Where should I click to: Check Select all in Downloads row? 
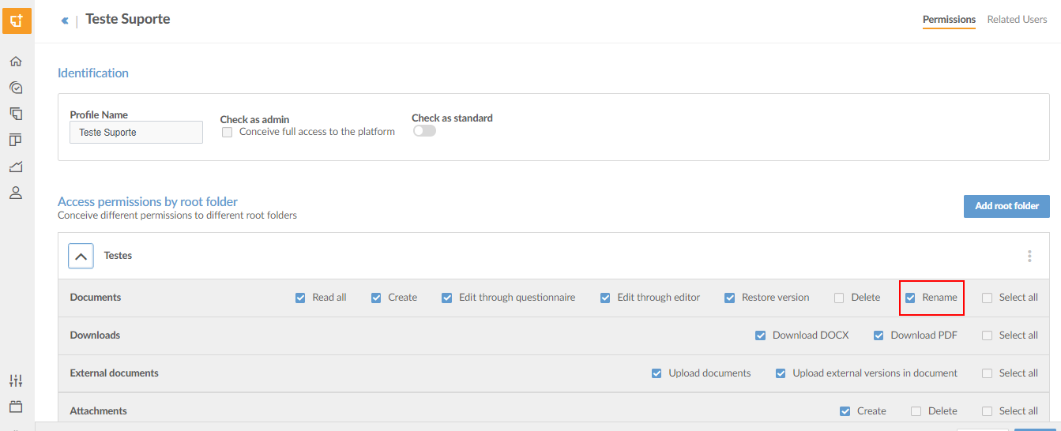click(987, 335)
